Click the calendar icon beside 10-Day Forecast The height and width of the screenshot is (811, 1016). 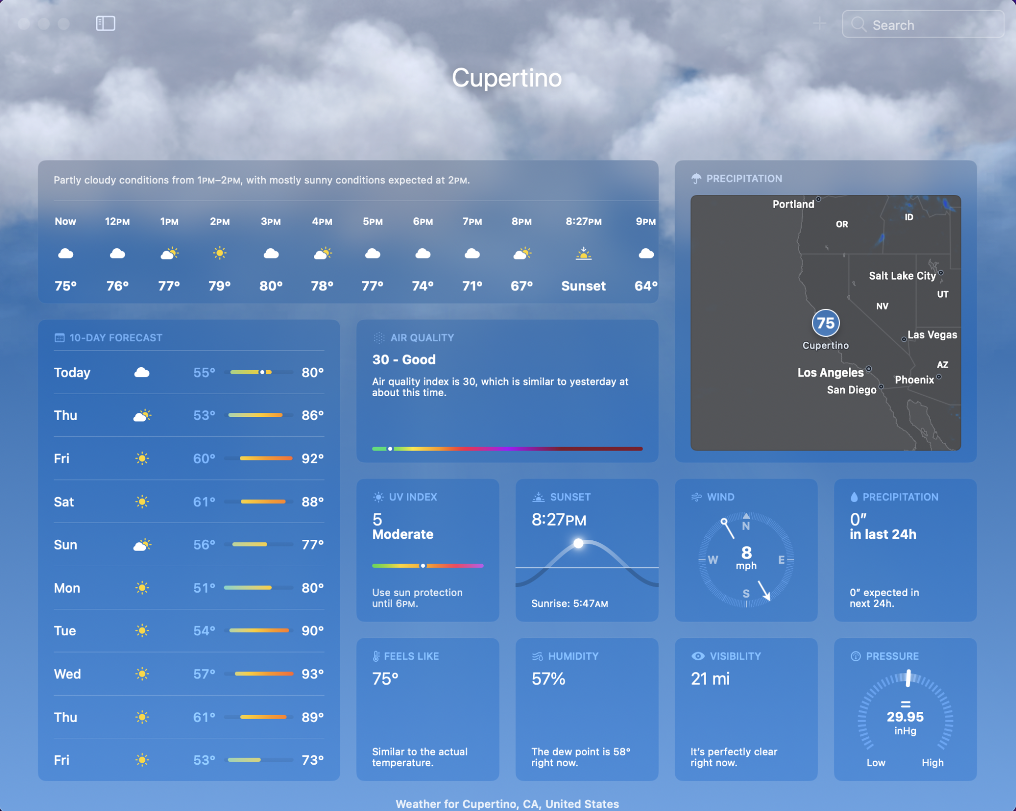coord(59,337)
